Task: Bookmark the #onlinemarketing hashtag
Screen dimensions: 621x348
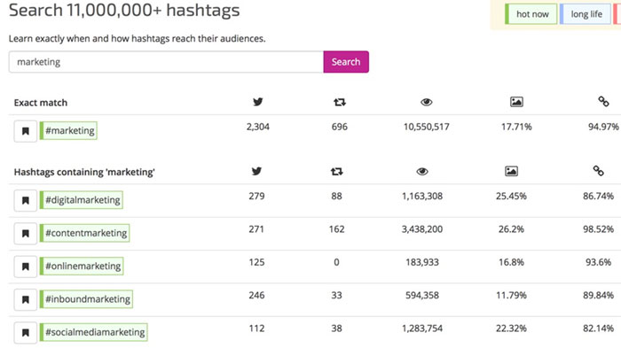Action: click(x=26, y=267)
